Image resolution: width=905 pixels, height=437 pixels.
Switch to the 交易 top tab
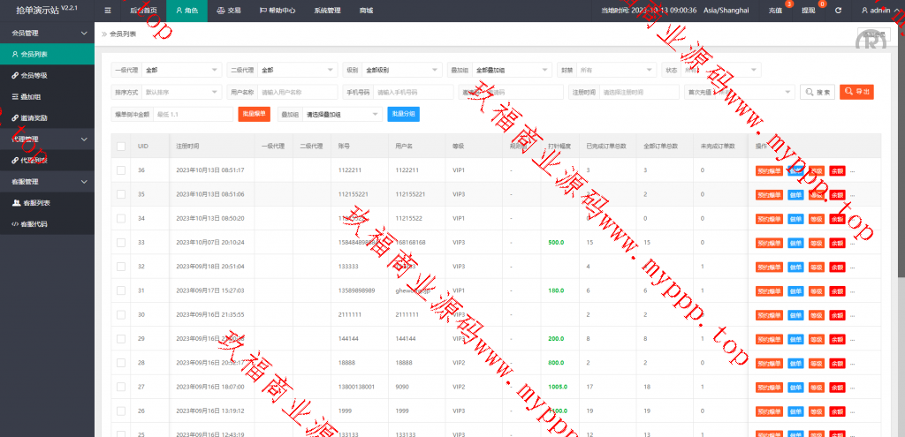pos(229,11)
